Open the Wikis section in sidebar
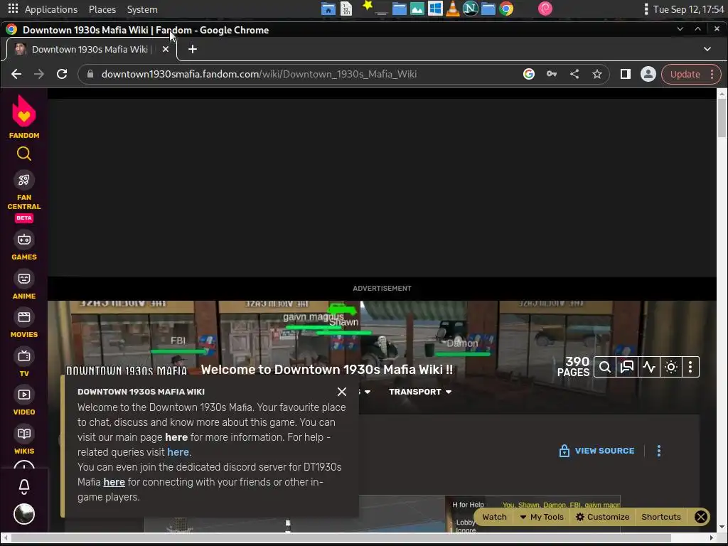728x546 pixels. pyautogui.click(x=24, y=439)
